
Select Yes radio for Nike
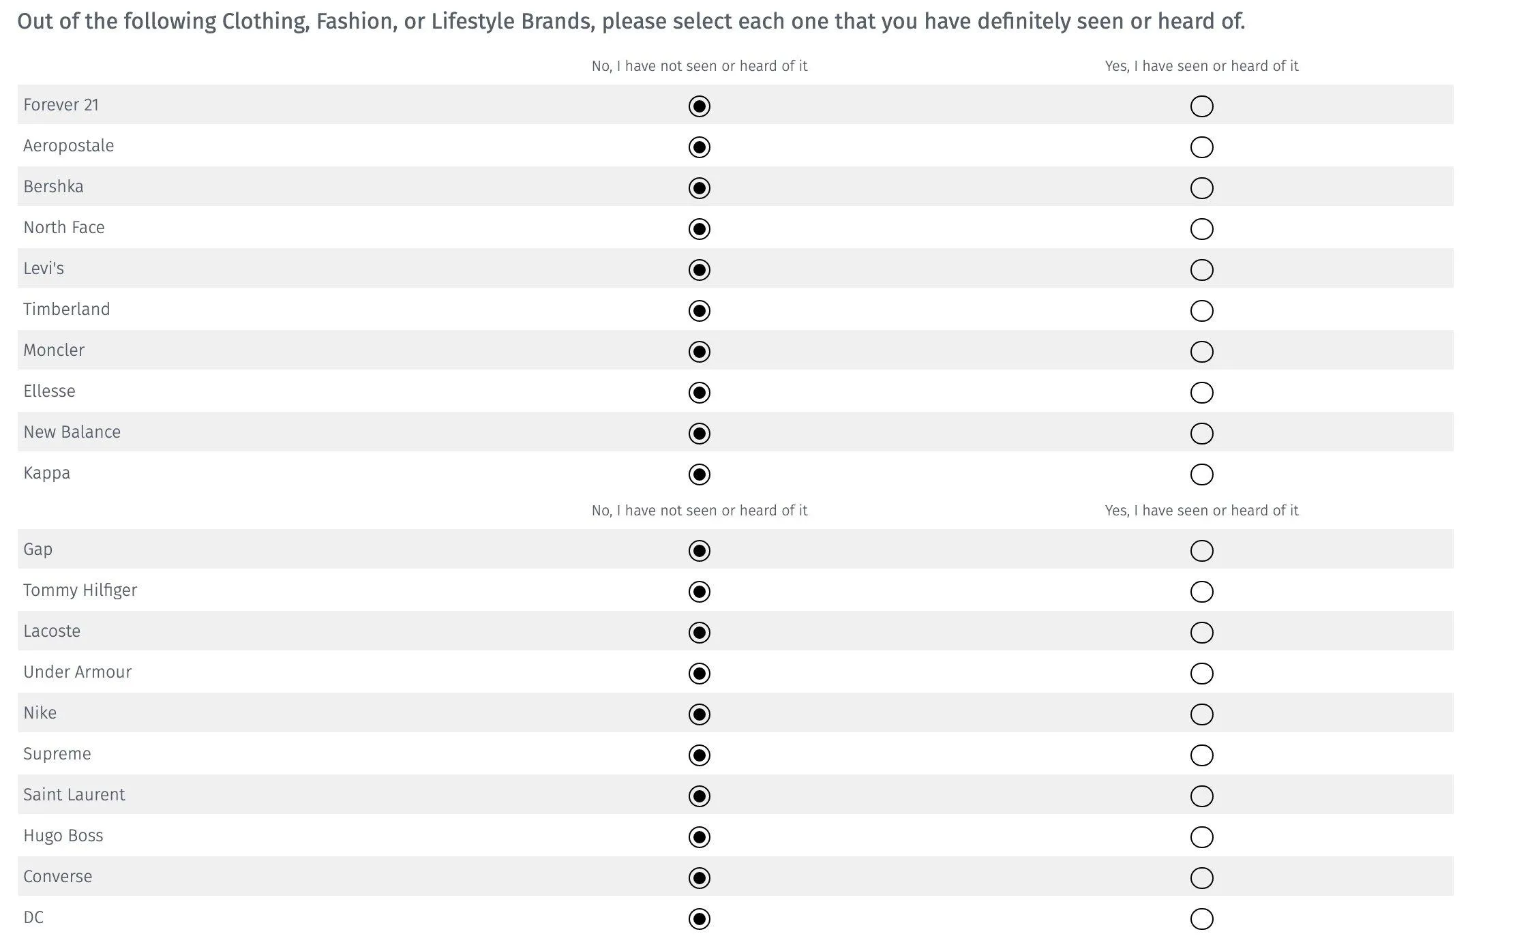(x=1201, y=714)
